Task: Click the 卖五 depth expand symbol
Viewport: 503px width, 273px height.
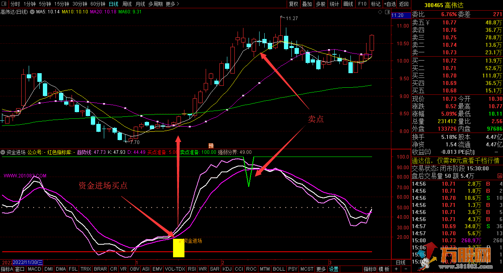Action: coord(428,22)
